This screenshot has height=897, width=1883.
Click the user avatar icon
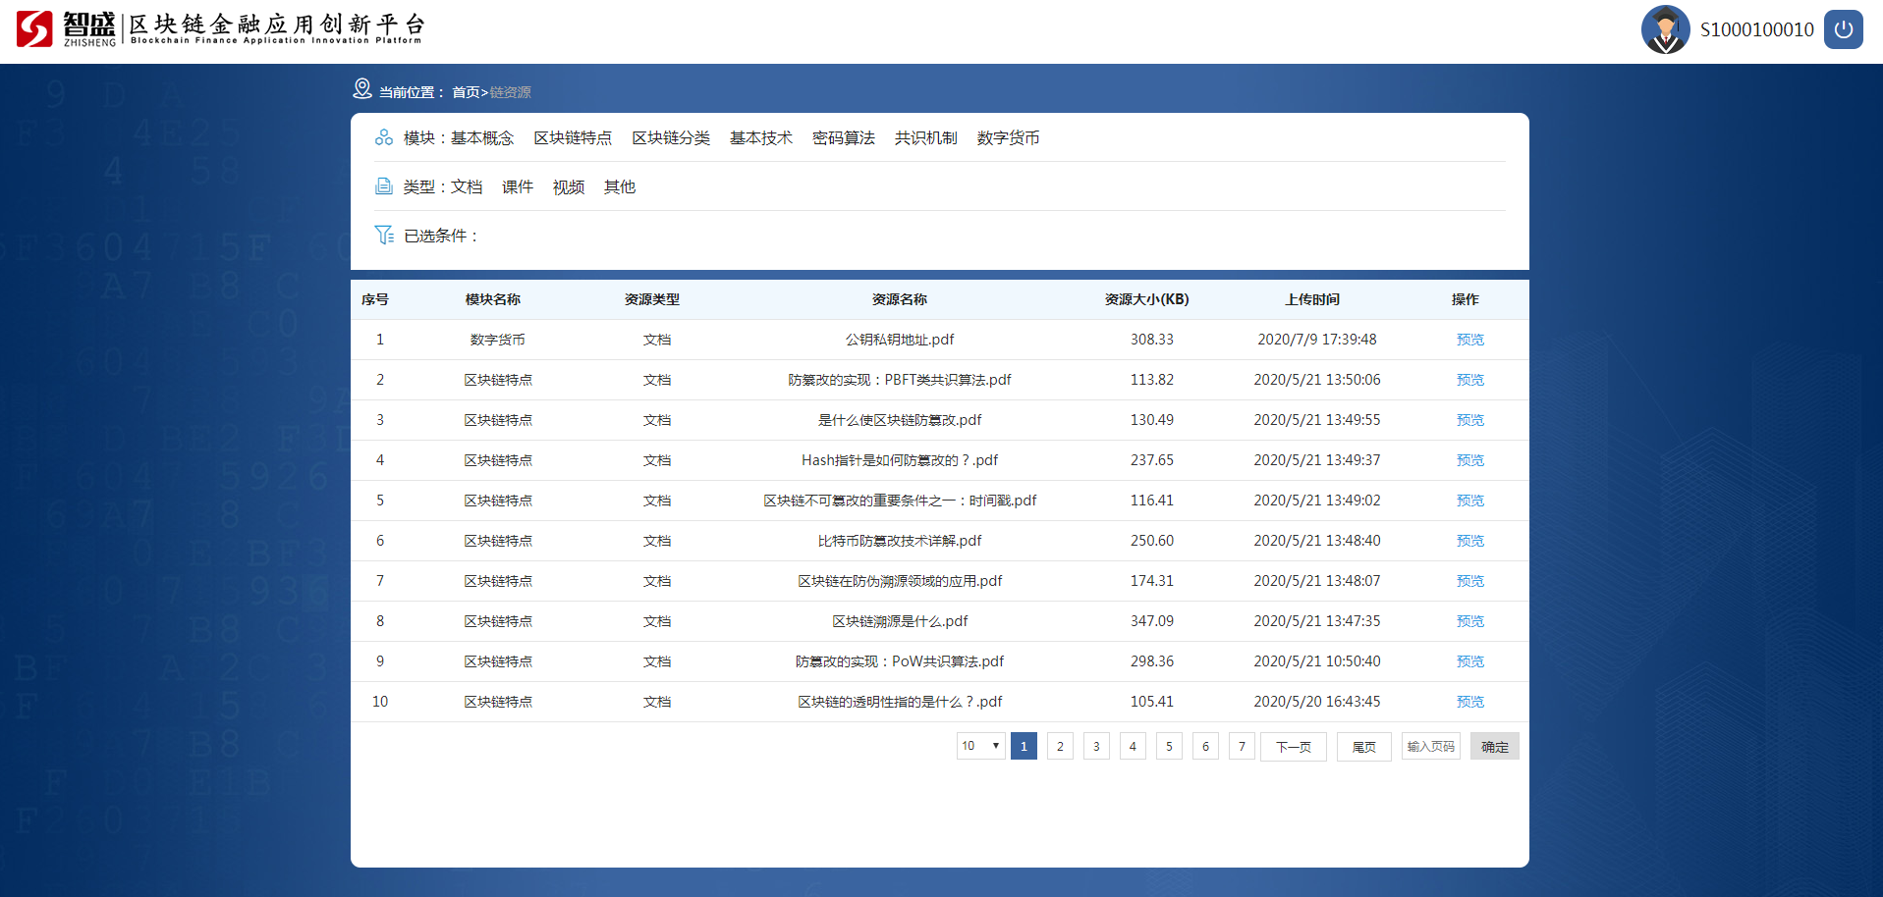point(1665,29)
